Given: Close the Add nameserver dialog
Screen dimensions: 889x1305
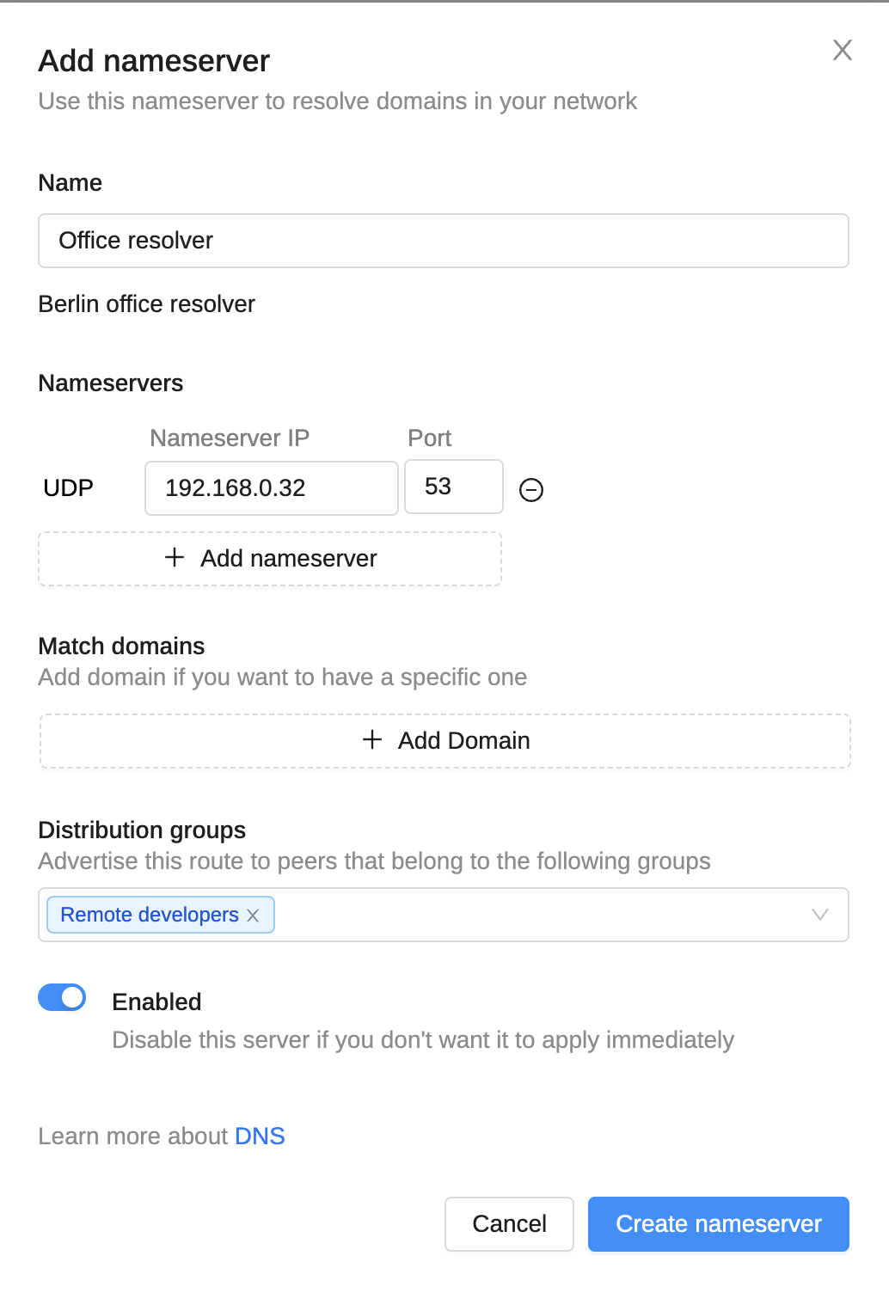Looking at the screenshot, I should click(x=842, y=50).
